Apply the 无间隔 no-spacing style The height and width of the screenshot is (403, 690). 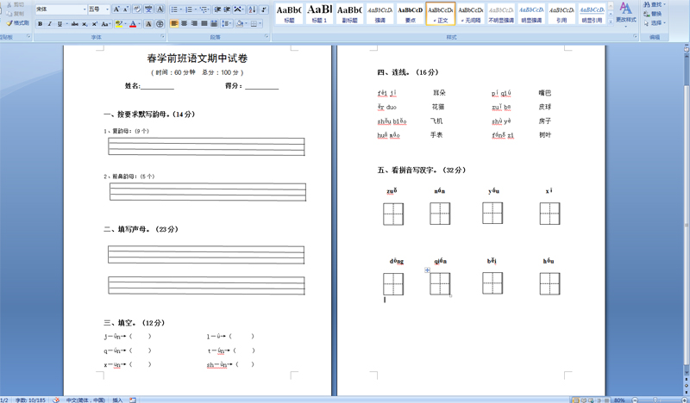click(471, 13)
